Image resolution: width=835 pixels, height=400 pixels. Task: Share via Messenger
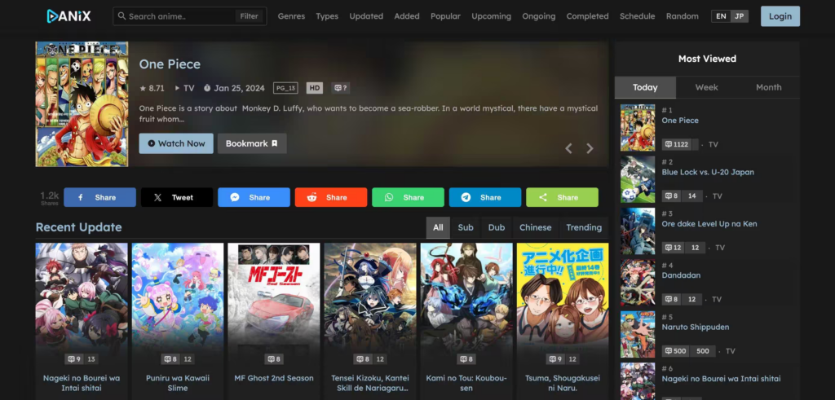254,197
